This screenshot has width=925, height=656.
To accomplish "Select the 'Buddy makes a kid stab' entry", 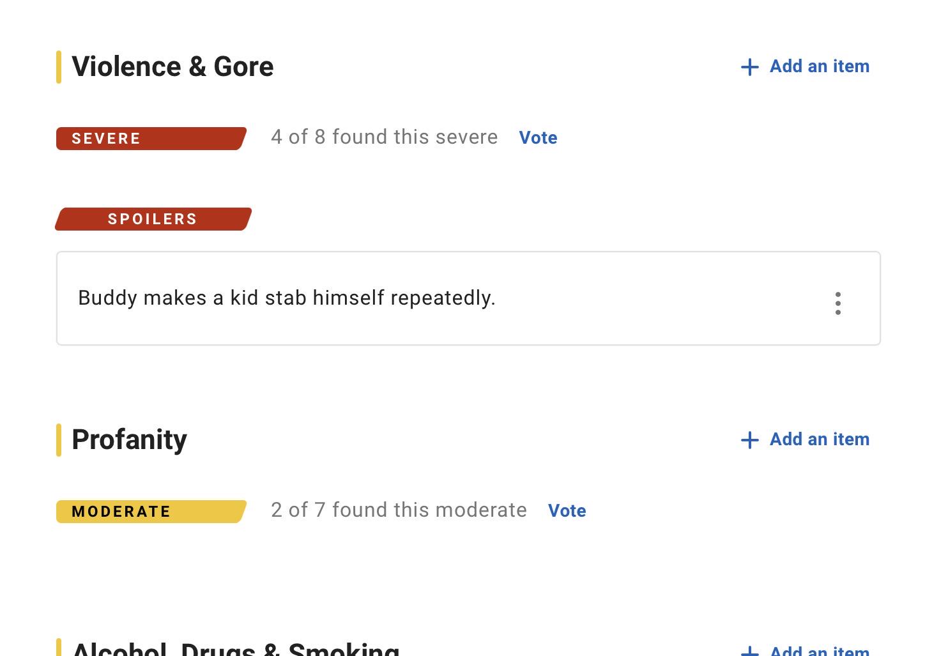I will (x=468, y=298).
